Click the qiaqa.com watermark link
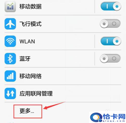Viewport: 126px width, 123px height. (114, 121)
